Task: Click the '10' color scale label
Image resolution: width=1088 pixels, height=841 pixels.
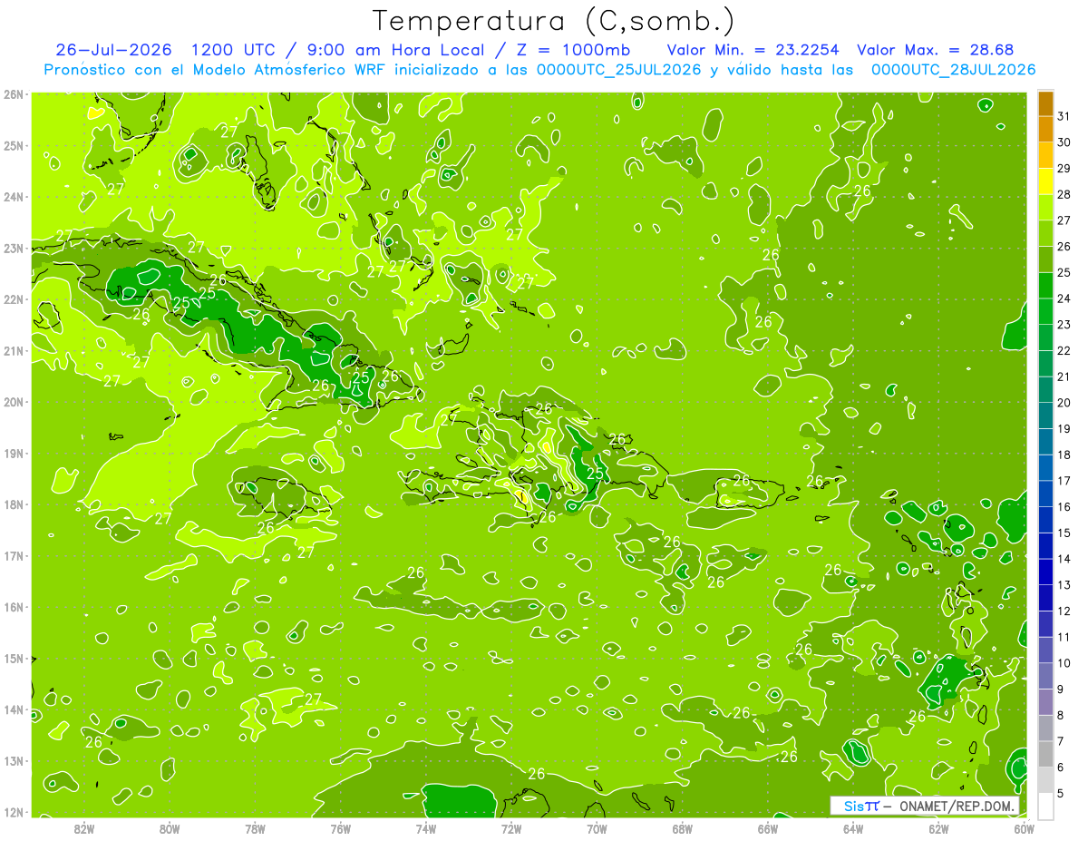Action: 1064,663
